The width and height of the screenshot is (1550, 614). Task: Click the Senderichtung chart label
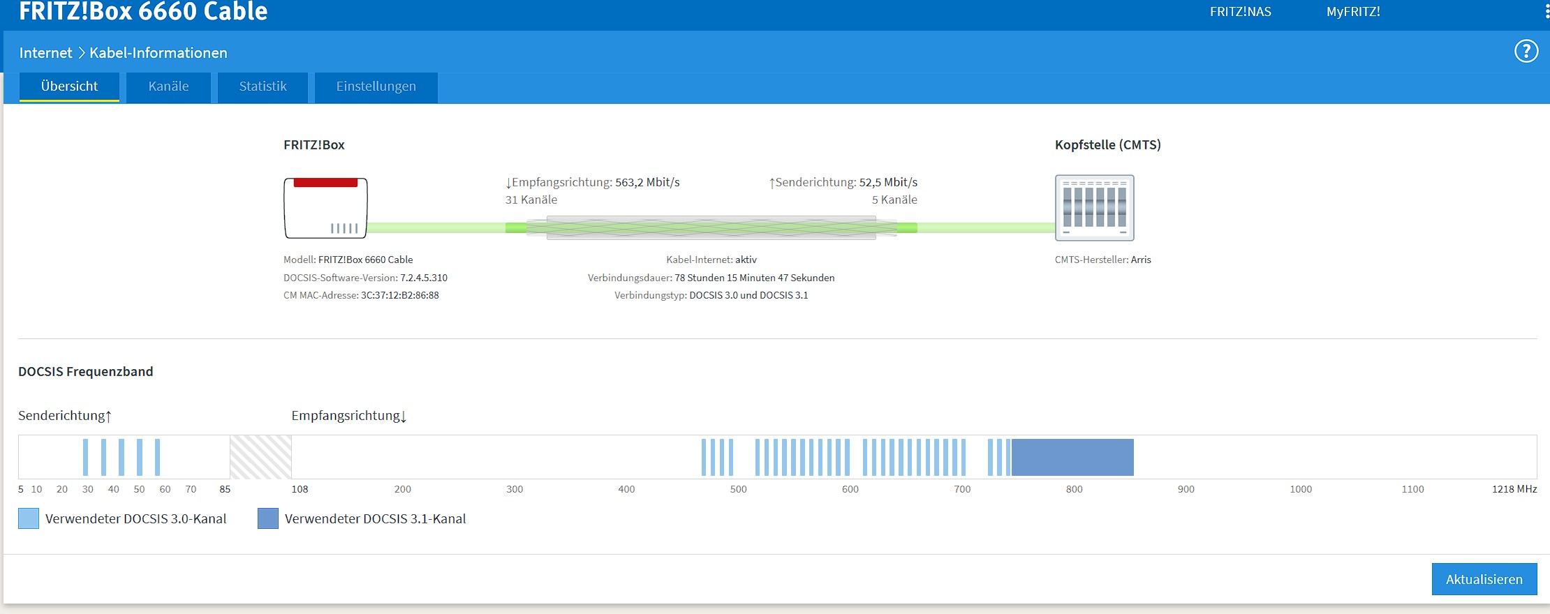pos(65,416)
